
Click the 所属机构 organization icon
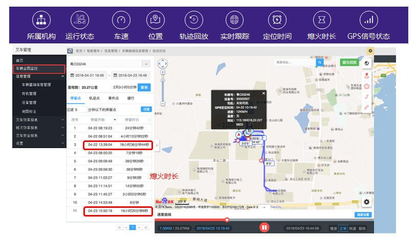[x=41, y=20]
